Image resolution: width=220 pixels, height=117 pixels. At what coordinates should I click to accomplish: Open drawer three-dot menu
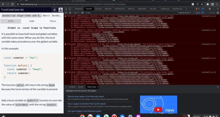coord(66,87)
